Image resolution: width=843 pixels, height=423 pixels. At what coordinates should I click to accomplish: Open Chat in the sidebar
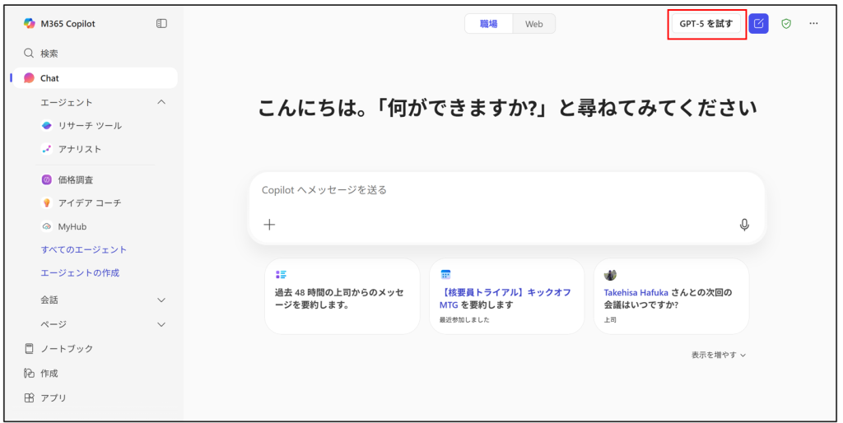click(95, 78)
